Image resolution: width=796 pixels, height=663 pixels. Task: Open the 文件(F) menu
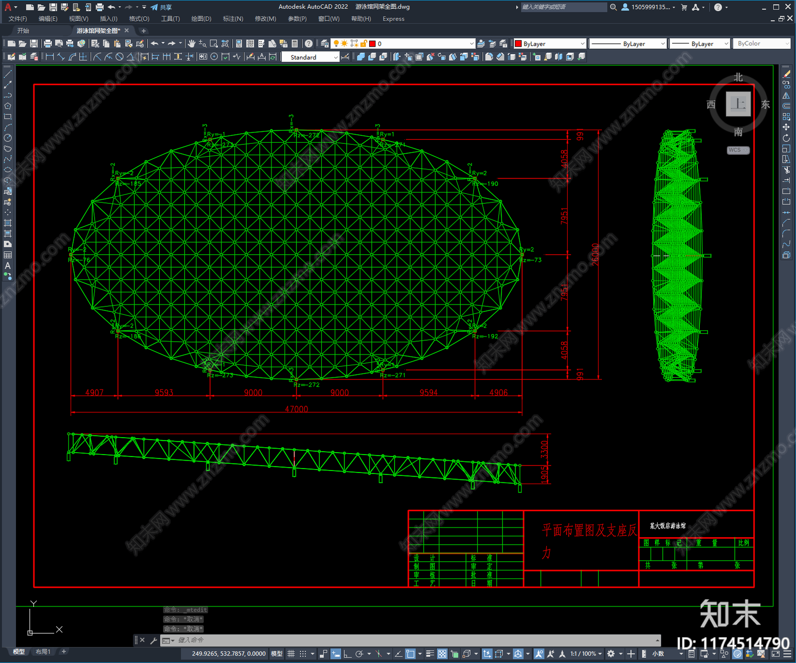point(18,19)
